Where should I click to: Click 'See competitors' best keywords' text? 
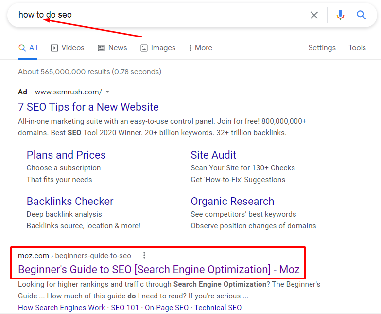[x=243, y=214]
